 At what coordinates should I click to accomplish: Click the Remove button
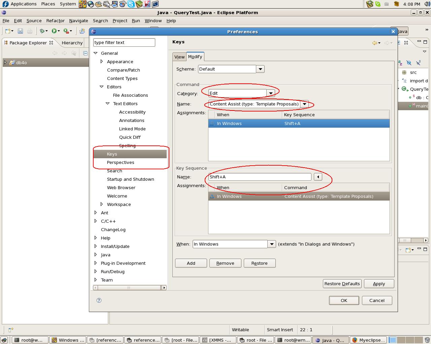point(225,263)
